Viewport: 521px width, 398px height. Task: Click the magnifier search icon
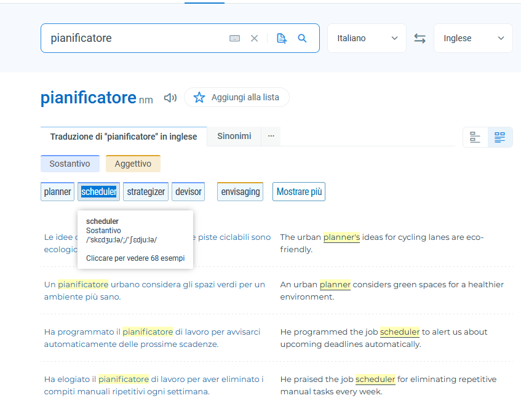tap(302, 38)
